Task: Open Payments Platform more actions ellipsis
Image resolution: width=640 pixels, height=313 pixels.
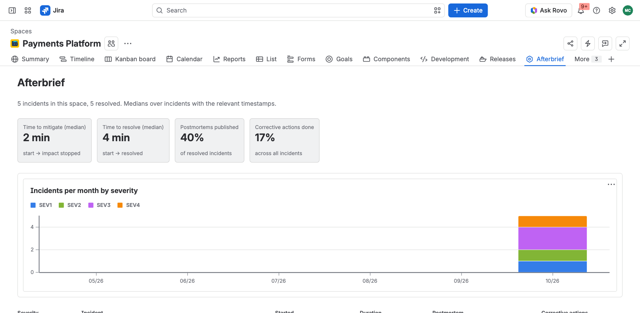Action: click(x=128, y=43)
